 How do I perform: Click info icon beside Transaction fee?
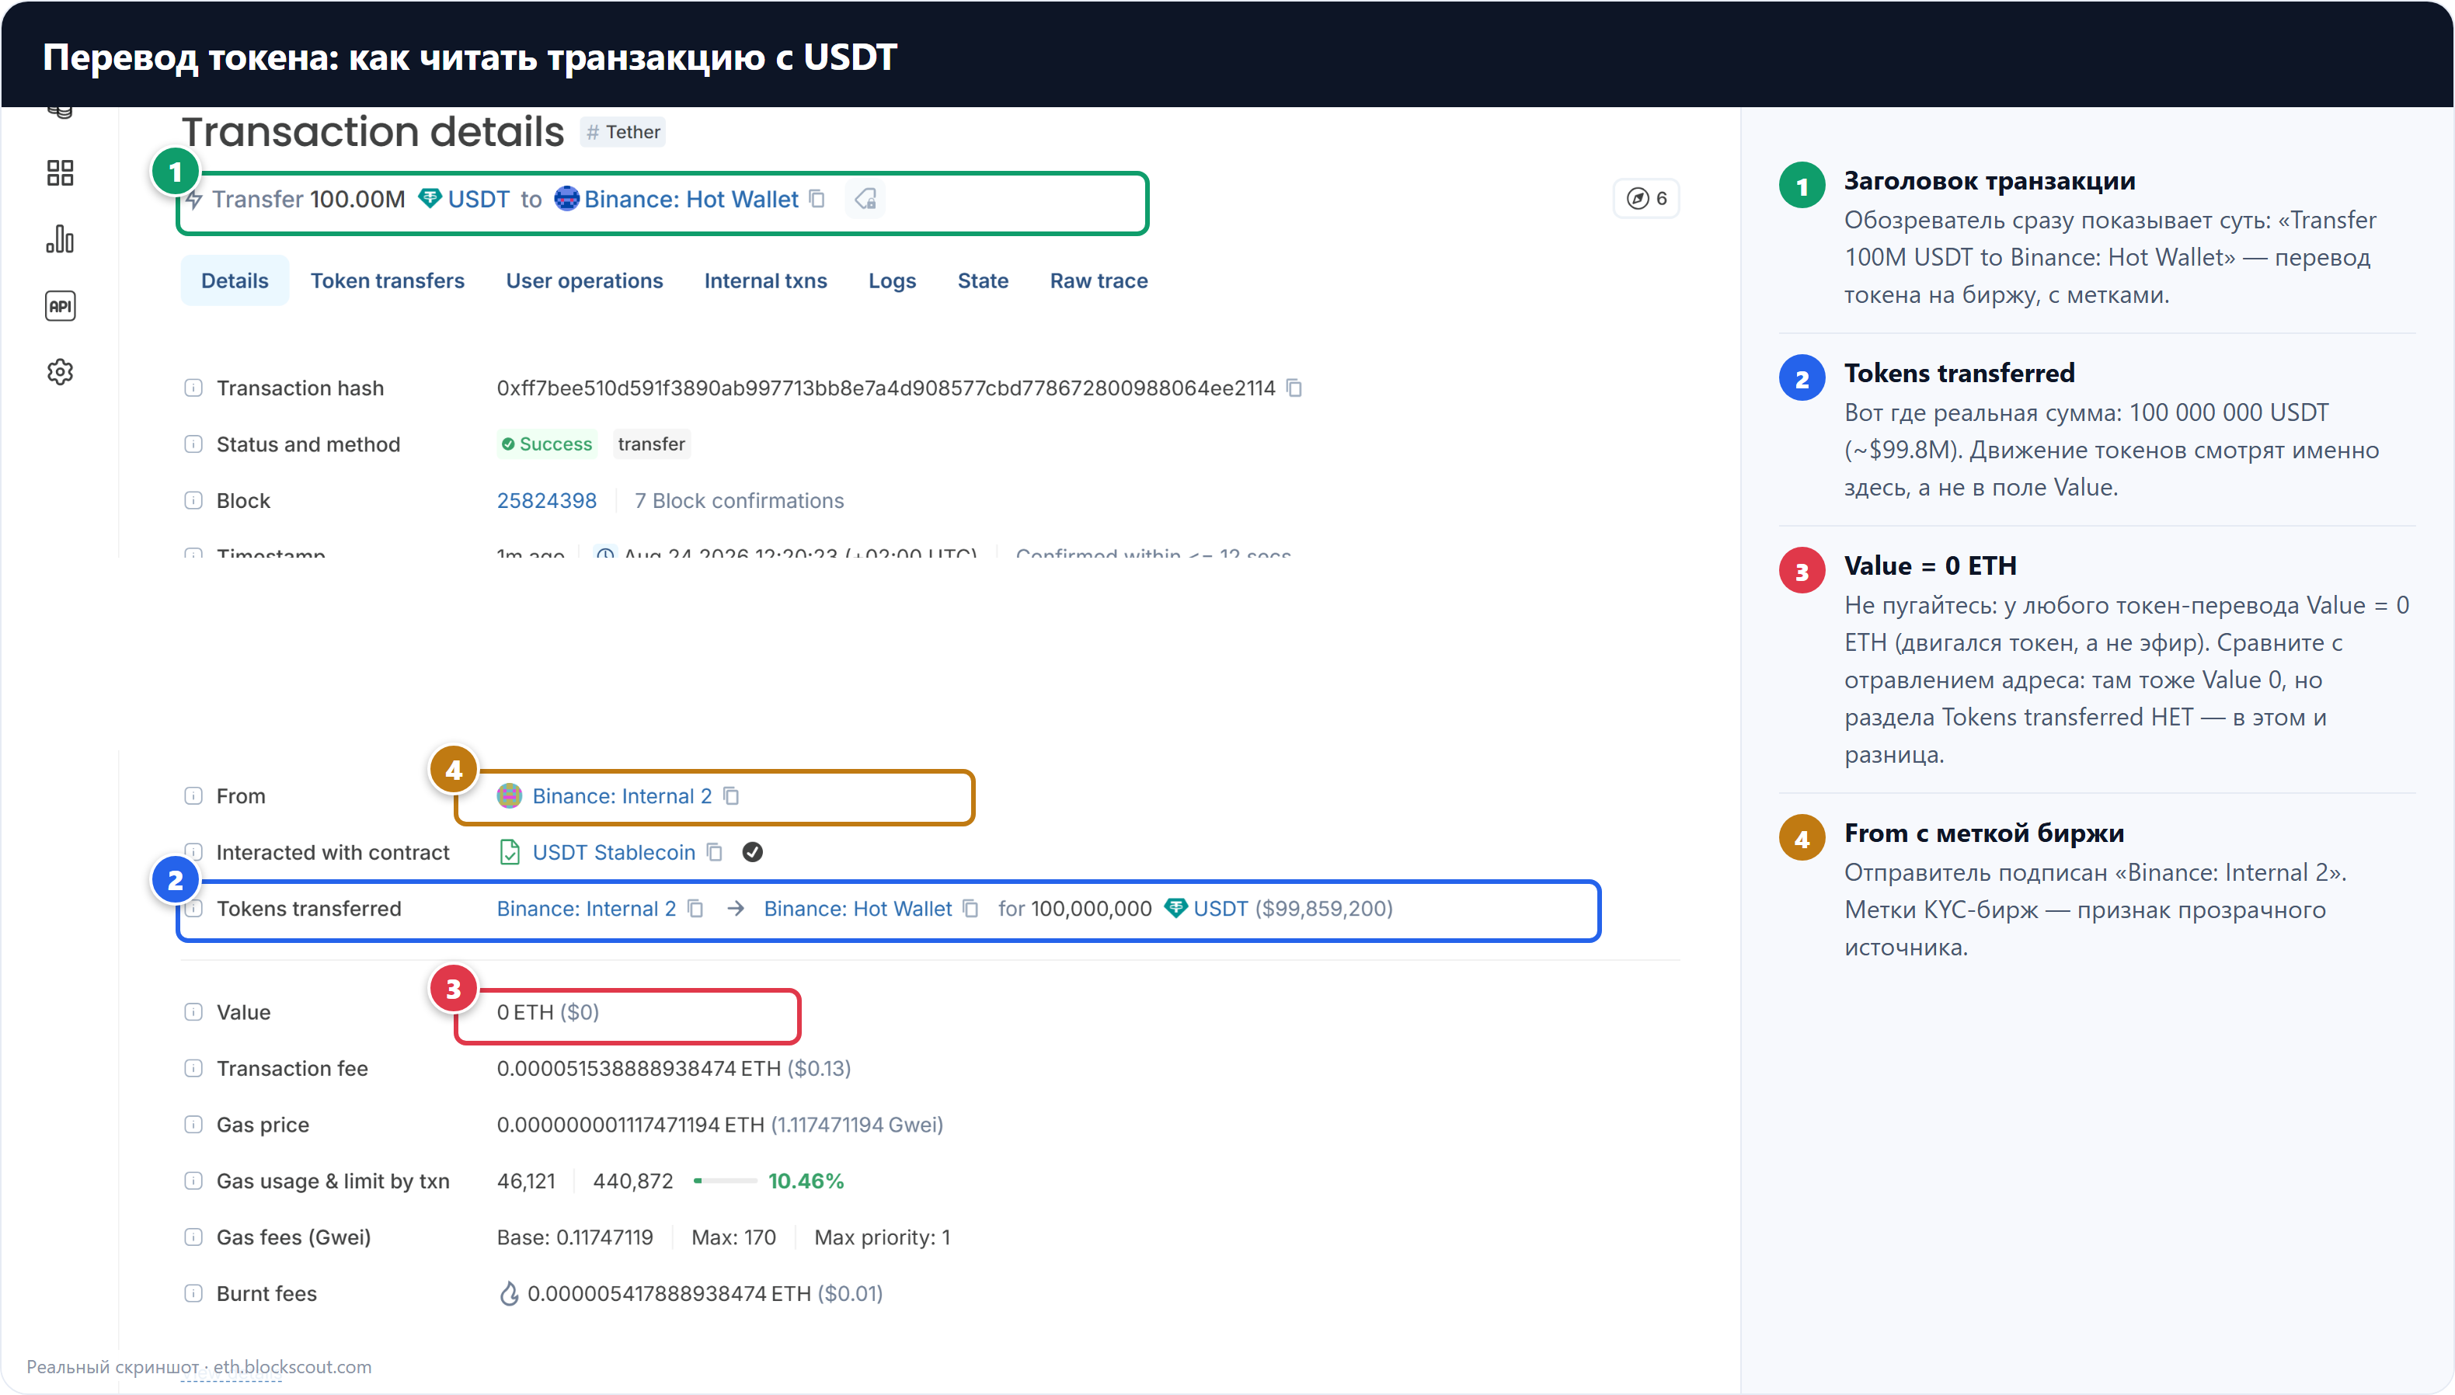(x=193, y=1070)
